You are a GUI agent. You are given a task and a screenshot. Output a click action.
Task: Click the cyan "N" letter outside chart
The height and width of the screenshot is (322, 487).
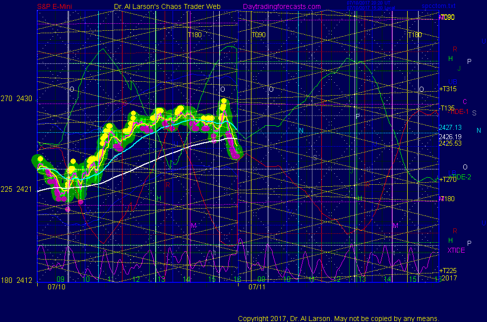[479, 131]
